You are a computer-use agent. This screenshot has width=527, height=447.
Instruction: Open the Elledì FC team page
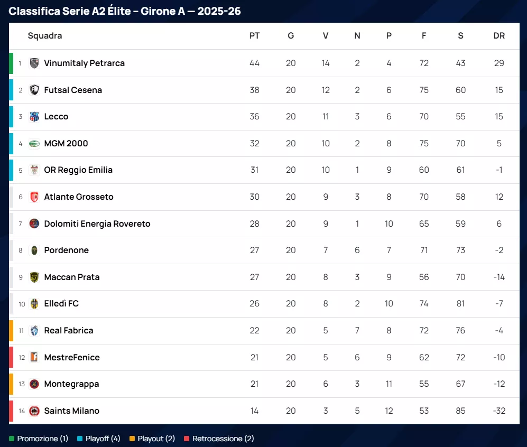click(61, 304)
